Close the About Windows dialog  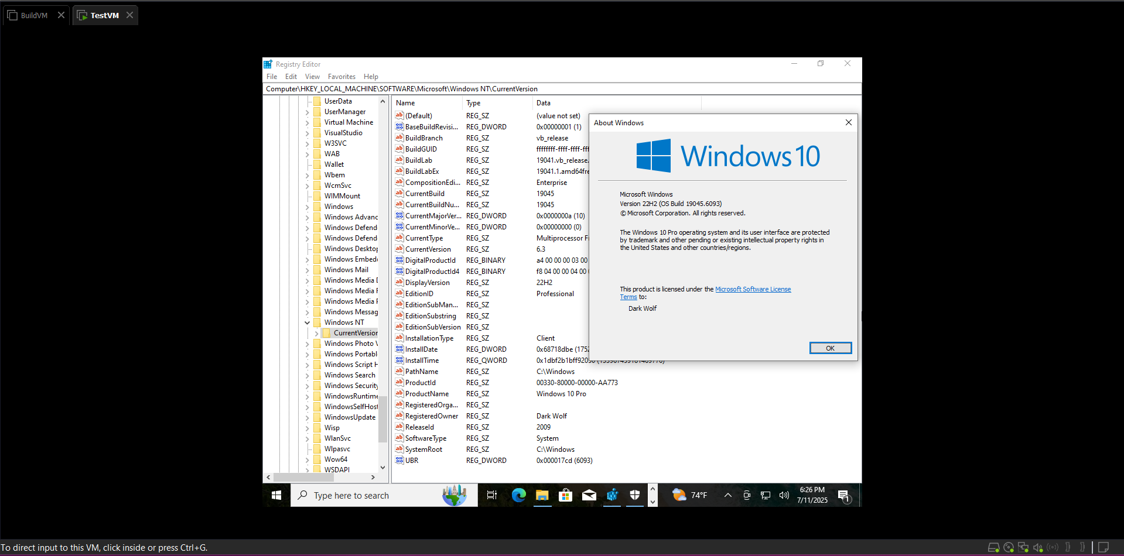coord(848,122)
